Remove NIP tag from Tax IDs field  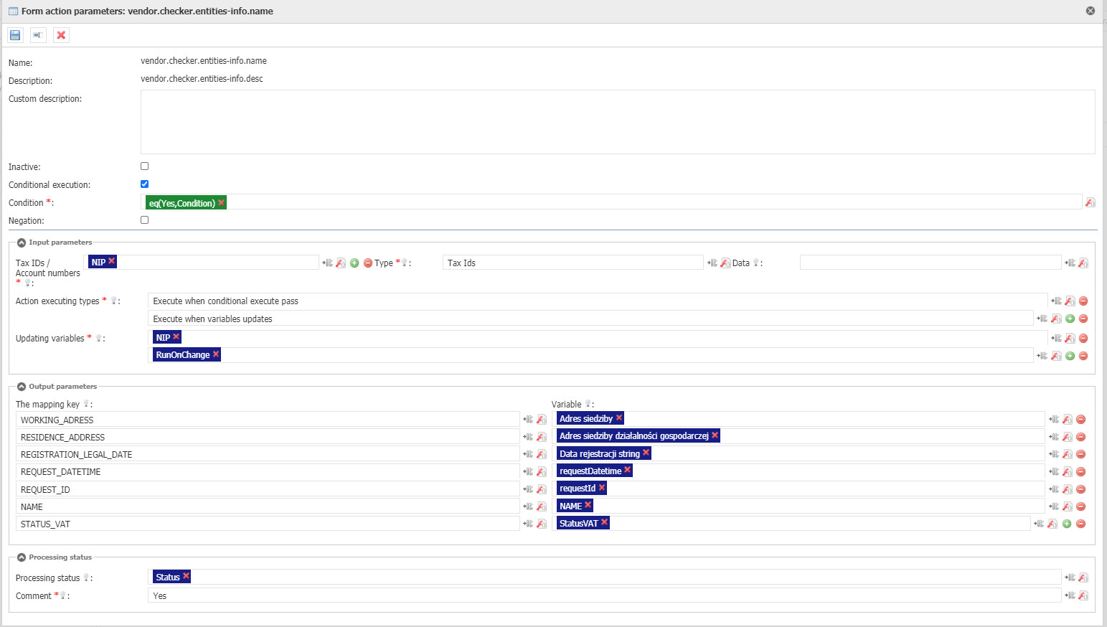point(112,261)
